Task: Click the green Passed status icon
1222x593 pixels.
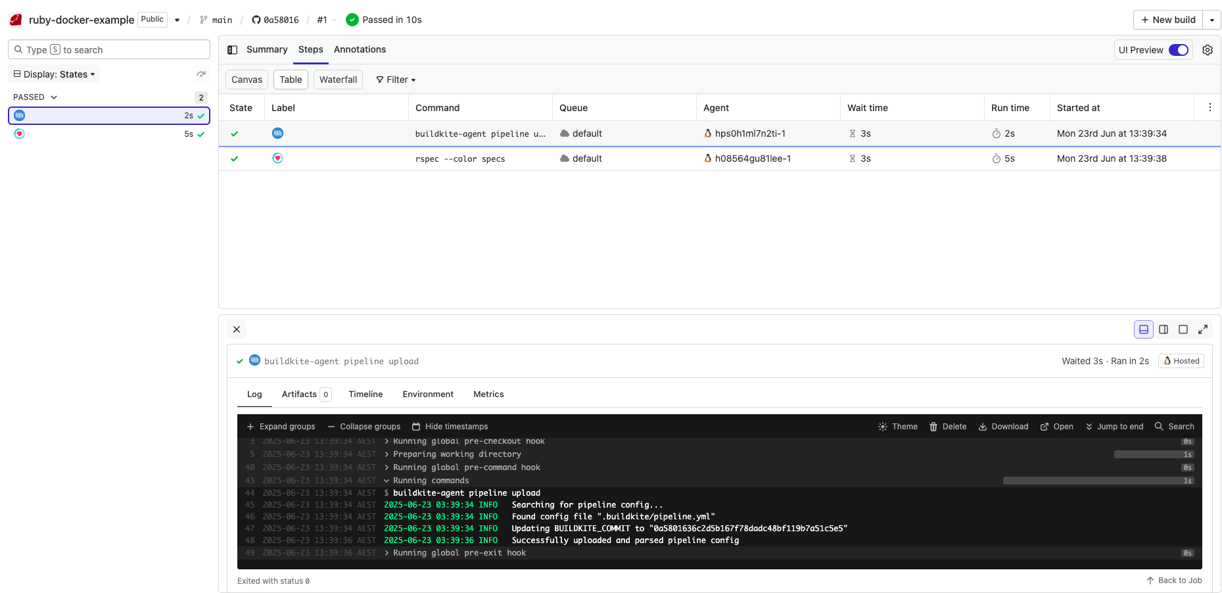Action: [352, 20]
